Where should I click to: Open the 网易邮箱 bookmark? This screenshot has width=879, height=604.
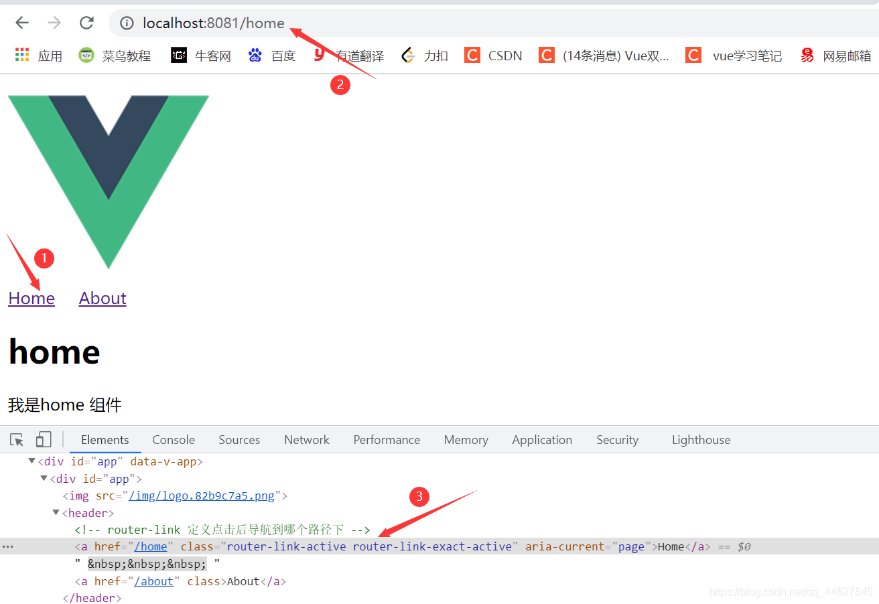(836, 56)
